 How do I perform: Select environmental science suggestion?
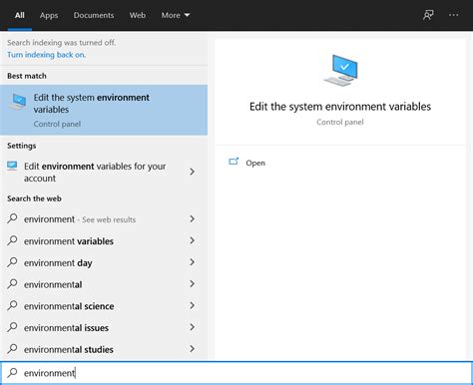[69, 306]
